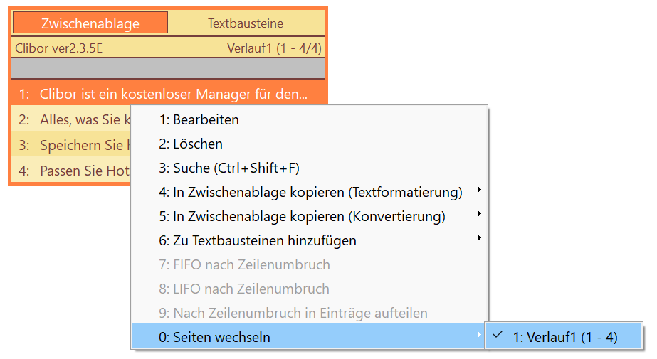The image size is (657, 359).
Task: Click the Clibor ver2.3.5E title label
Action: click(59, 48)
